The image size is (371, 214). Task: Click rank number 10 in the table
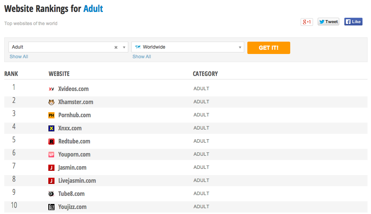coord(14,205)
